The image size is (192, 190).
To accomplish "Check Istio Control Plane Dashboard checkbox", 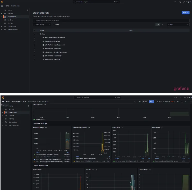I will pyautogui.click(x=34, y=38).
